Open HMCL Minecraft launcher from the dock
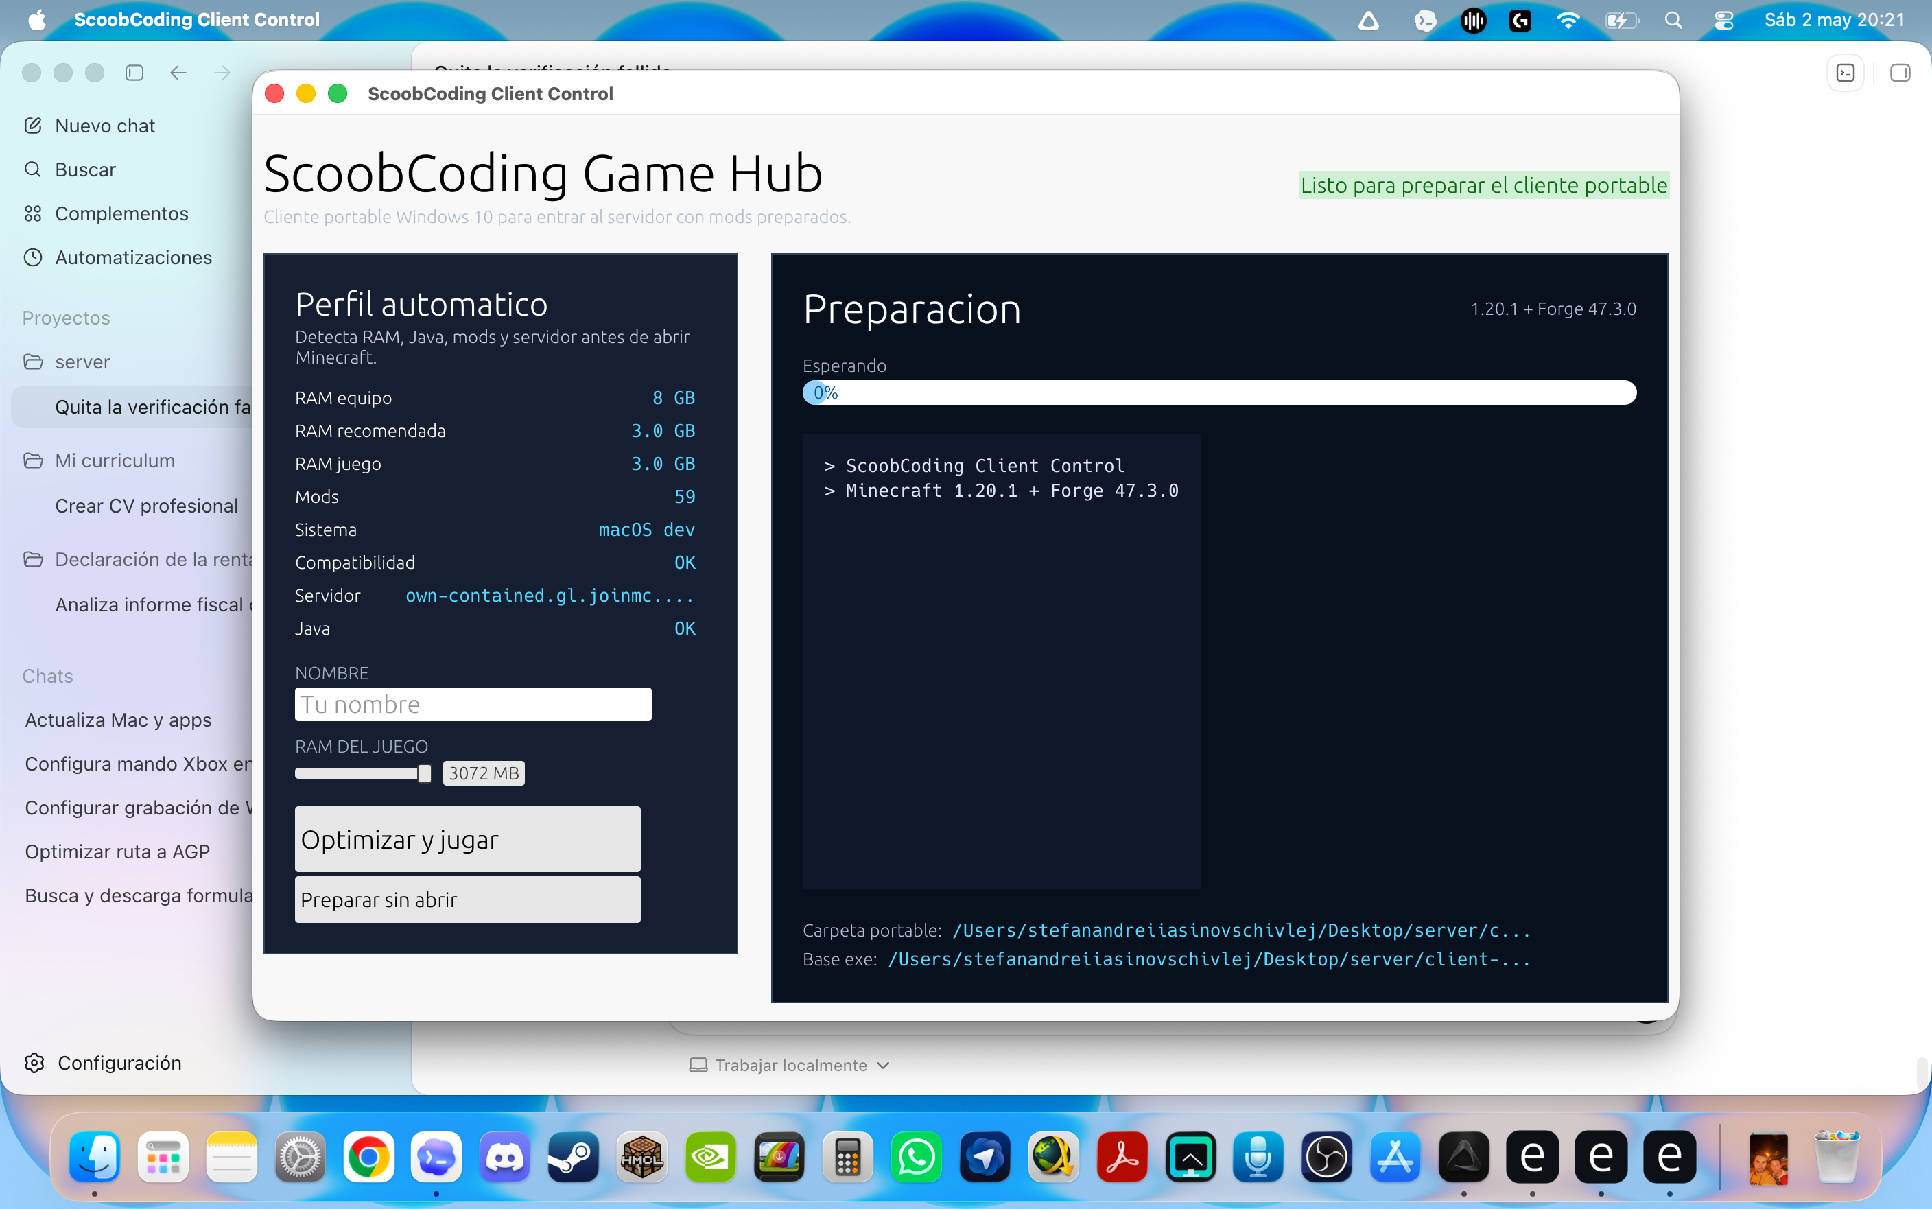This screenshot has width=1932, height=1209. coord(642,1156)
